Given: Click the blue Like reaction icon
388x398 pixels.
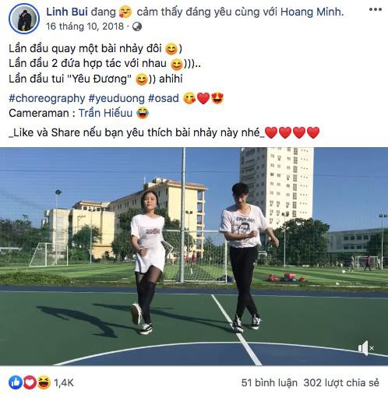Looking at the screenshot, I should tap(16, 382).
